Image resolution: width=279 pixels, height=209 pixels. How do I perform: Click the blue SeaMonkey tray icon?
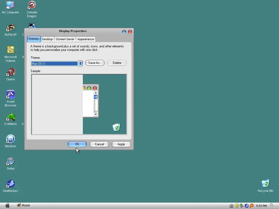pyautogui.click(x=246, y=206)
